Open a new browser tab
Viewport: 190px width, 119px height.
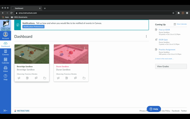point(45,8)
